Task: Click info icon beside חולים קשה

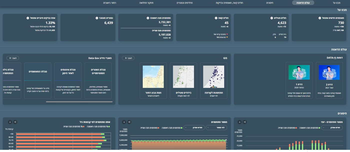Action: pos(216,18)
